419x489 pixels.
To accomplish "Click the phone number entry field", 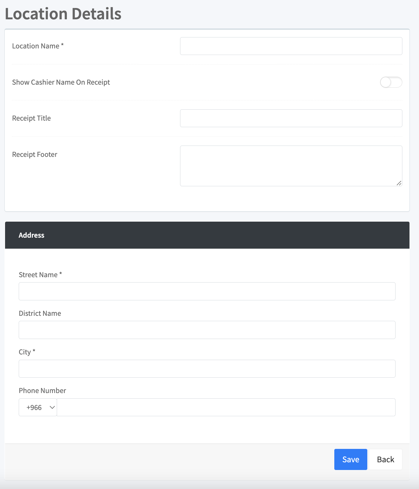I will coord(226,407).
